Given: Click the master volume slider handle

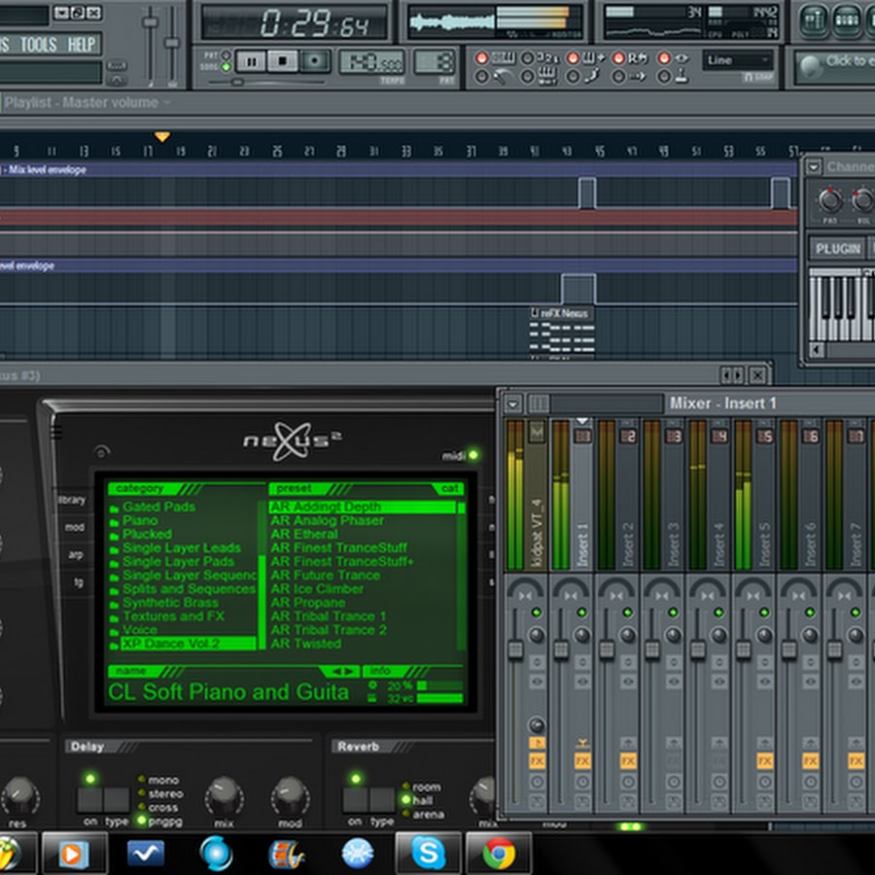Looking at the screenshot, I should tap(149, 22).
